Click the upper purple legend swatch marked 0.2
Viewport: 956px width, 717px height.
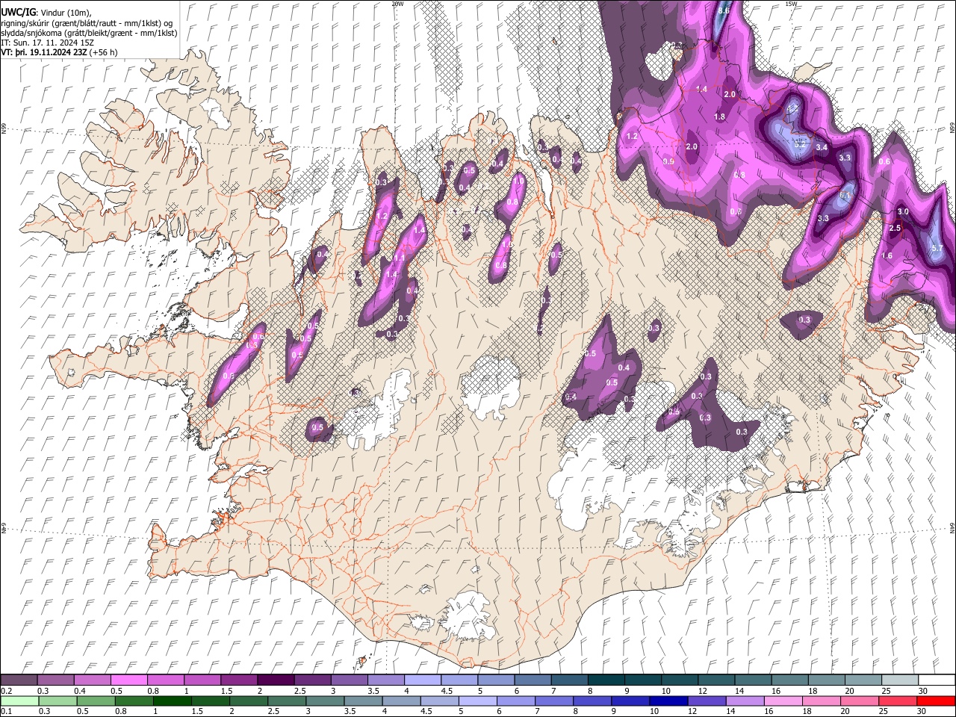tap(19, 680)
